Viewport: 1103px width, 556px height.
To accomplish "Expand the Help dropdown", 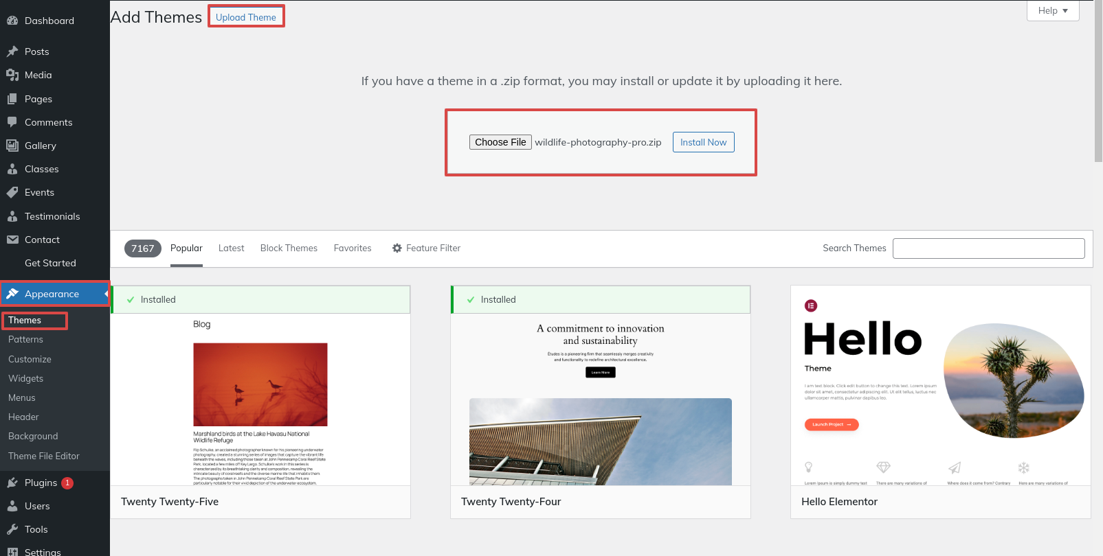I will pos(1053,10).
